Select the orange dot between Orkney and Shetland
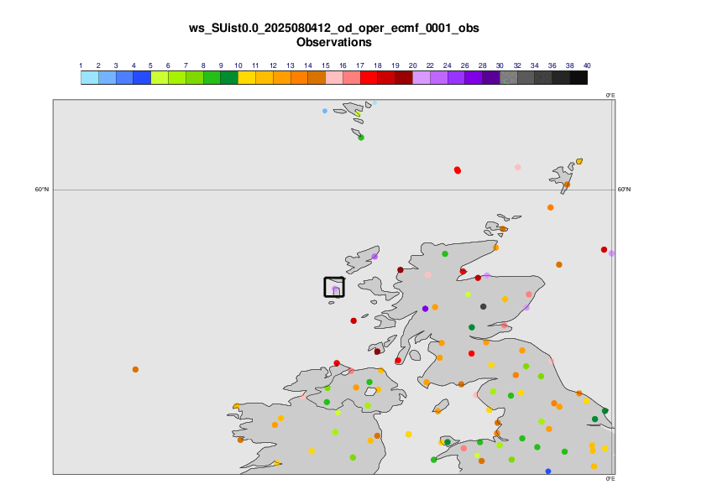This screenshot has width=707, height=500. (551, 207)
